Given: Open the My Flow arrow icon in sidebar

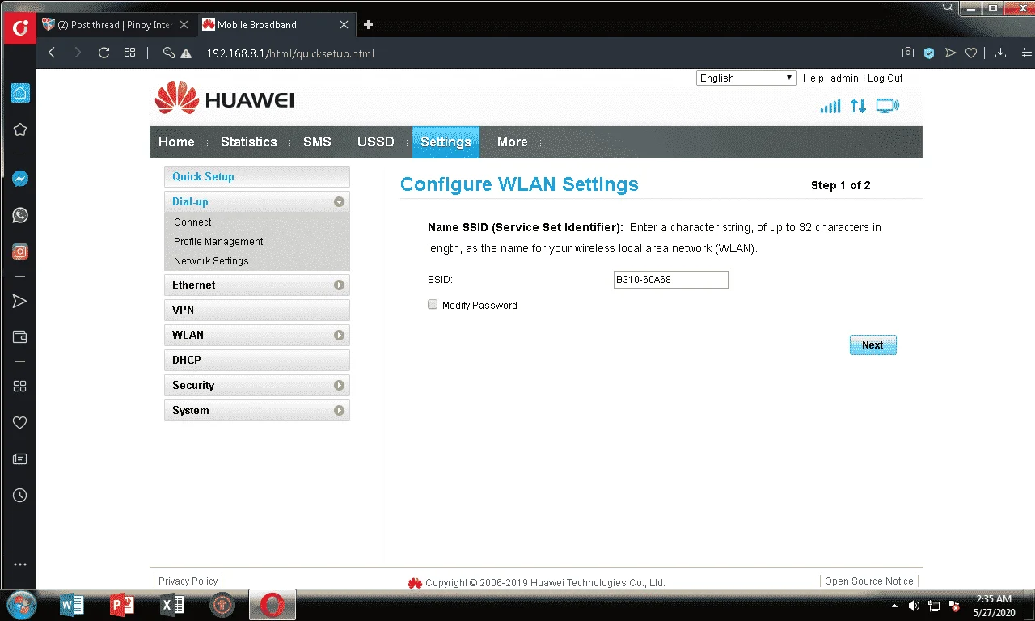Looking at the screenshot, I should (20, 302).
